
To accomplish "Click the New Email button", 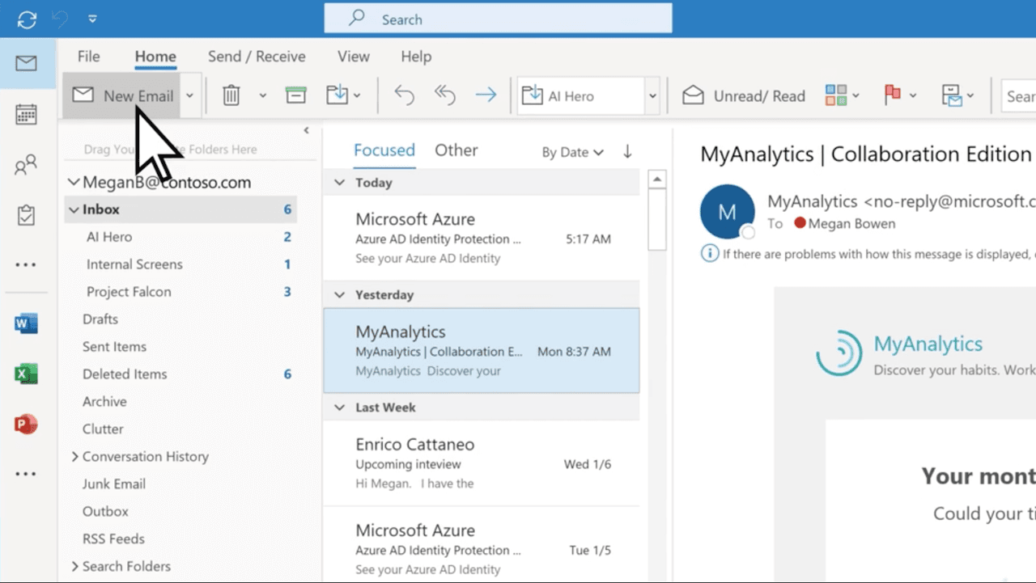I will [x=122, y=95].
